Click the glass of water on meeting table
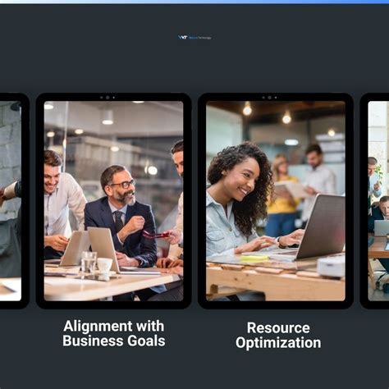389x389 pixels. point(89,262)
